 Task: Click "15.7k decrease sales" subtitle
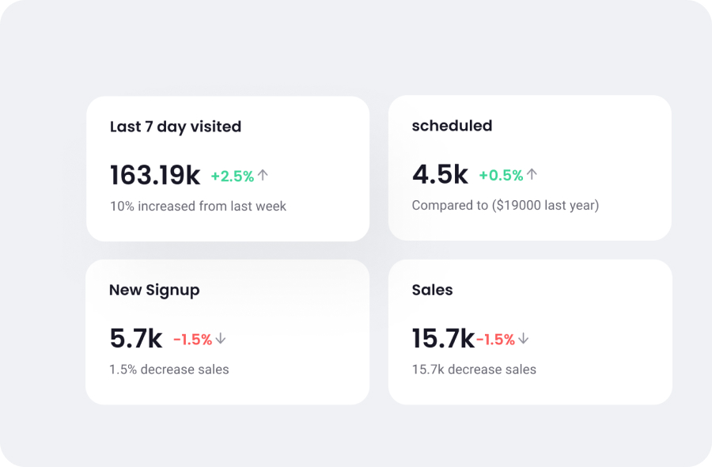(x=474, y=369)
